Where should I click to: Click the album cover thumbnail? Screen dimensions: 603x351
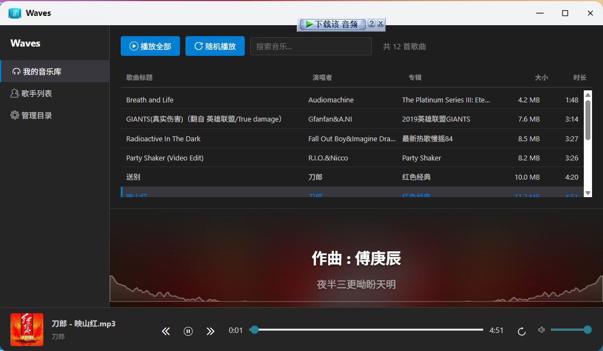(x=27, y=330)
